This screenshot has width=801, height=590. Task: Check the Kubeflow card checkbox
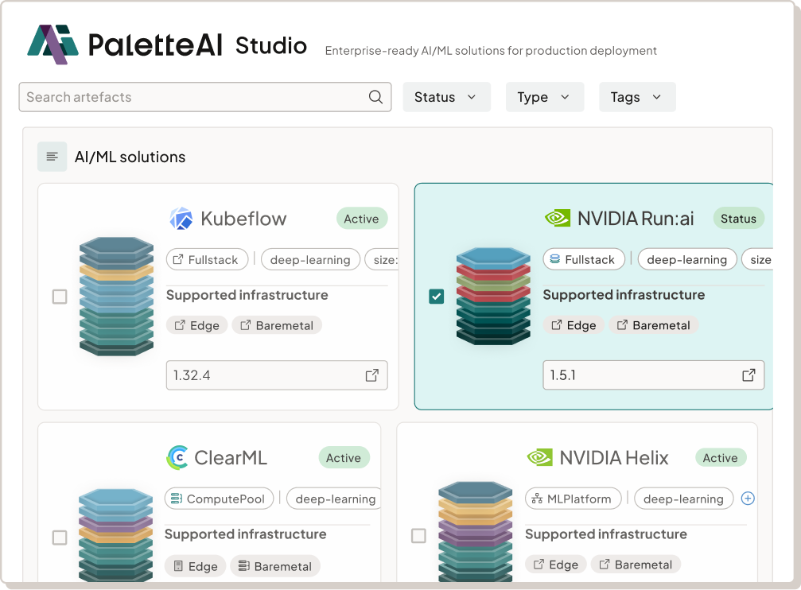click(60, 296)
